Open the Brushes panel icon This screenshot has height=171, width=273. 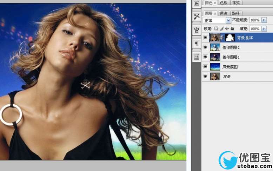click(x=197, y=30)
